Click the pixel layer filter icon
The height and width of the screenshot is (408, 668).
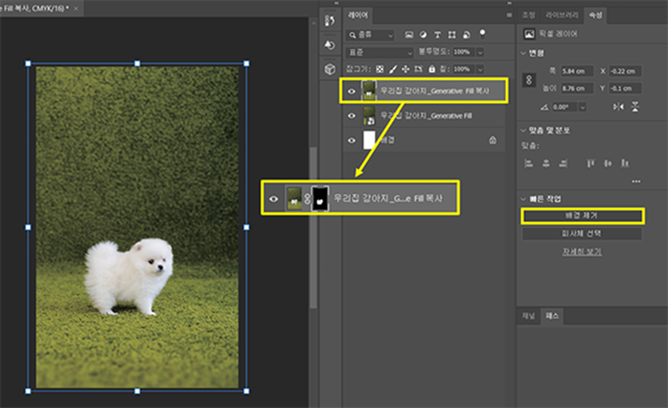pos(410,35)
